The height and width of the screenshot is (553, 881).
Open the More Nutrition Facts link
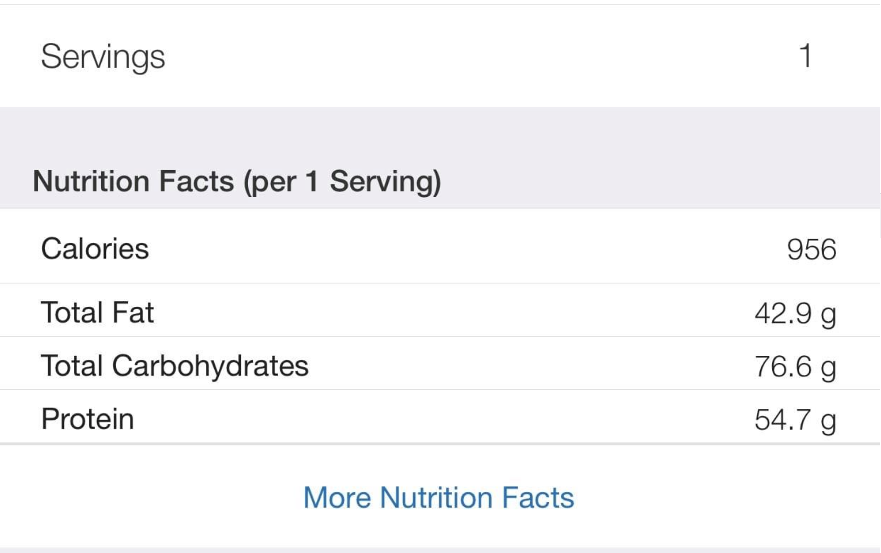point(439,498)
